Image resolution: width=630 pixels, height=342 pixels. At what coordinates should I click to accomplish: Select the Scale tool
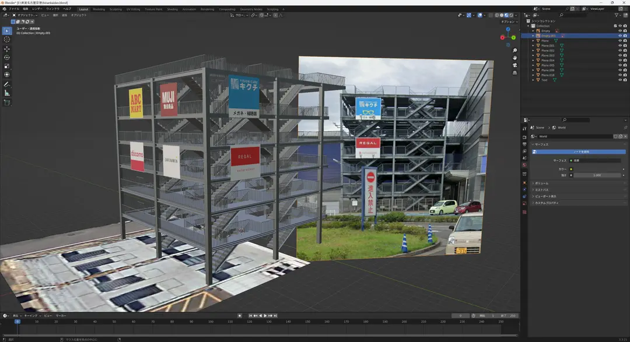click(x=7, y=66)
